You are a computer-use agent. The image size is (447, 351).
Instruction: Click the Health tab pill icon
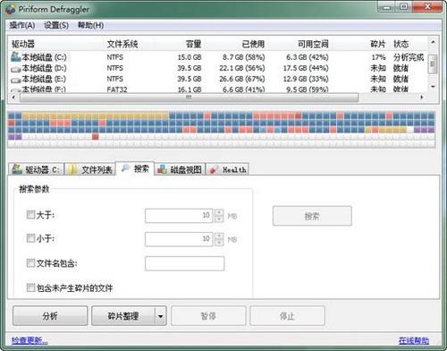point(214,169)
